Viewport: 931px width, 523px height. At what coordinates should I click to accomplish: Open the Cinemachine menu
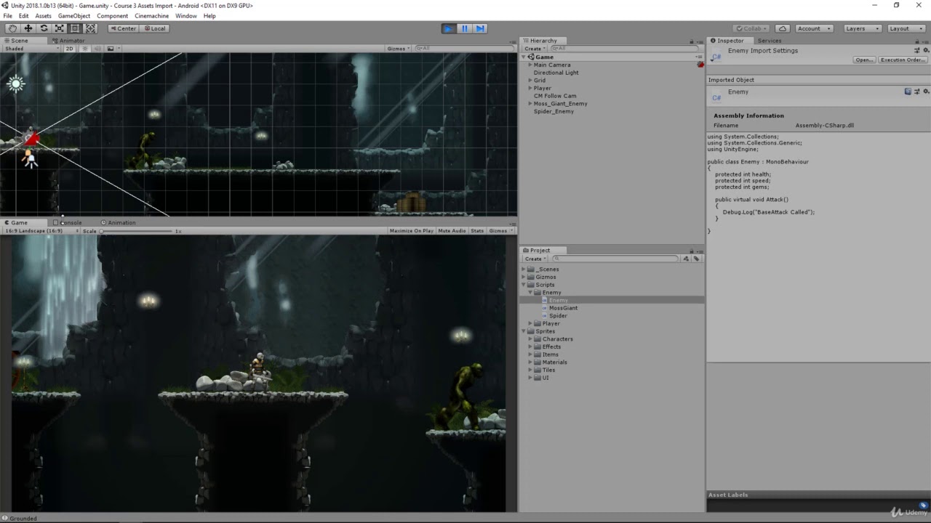click(151, 16)
